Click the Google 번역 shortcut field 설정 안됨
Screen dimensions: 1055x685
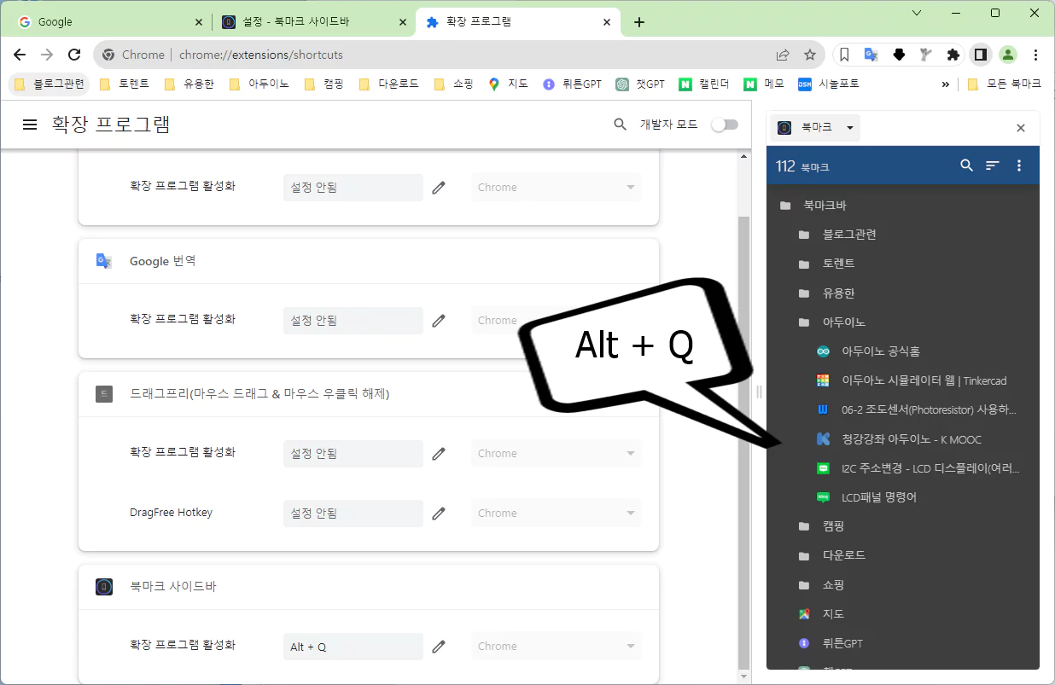353,321
